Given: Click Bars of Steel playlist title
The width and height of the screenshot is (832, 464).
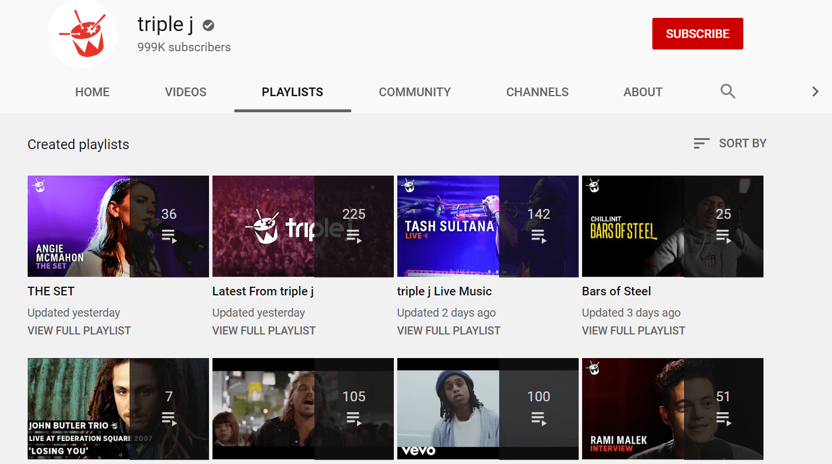Looking at the screenshot, I should click(x=617, y=291).
